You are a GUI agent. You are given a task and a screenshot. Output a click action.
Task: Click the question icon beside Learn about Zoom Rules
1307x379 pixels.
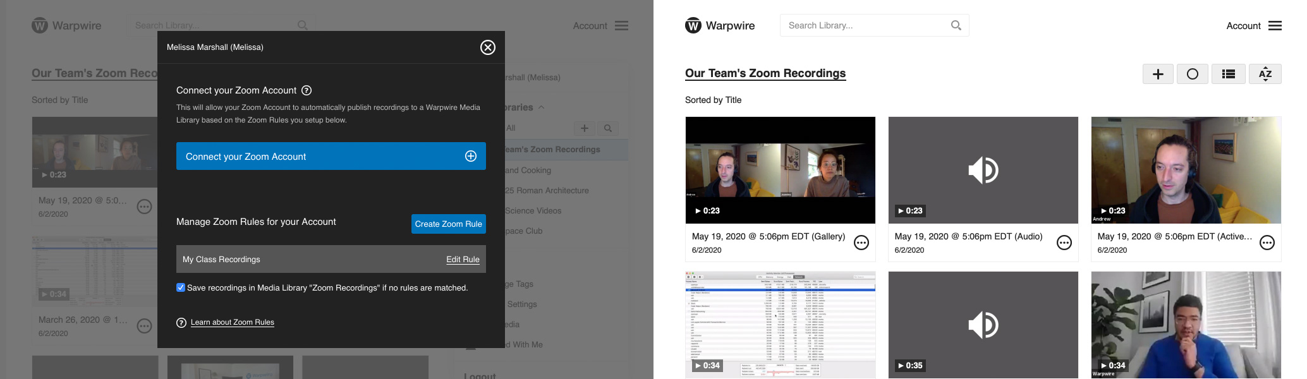(181, 322)
